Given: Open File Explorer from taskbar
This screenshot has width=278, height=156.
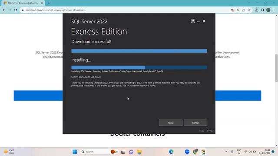Looking at the screenshot, I should click(x=139, y=152).
